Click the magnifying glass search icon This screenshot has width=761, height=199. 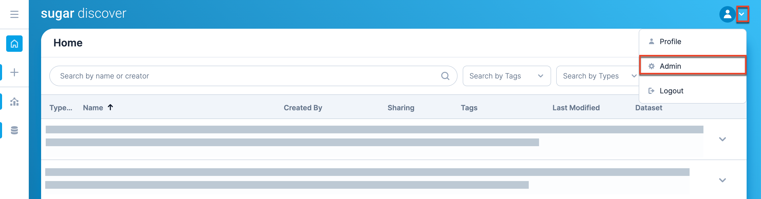445,76
